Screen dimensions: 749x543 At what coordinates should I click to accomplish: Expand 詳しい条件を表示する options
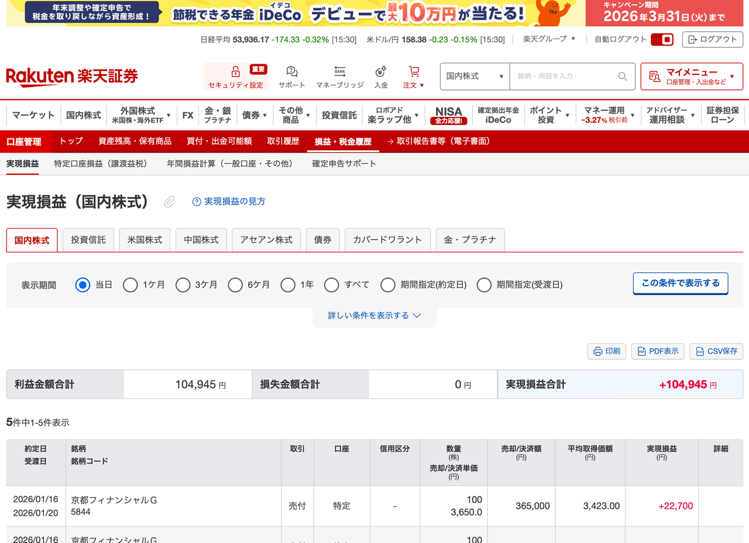374,314
